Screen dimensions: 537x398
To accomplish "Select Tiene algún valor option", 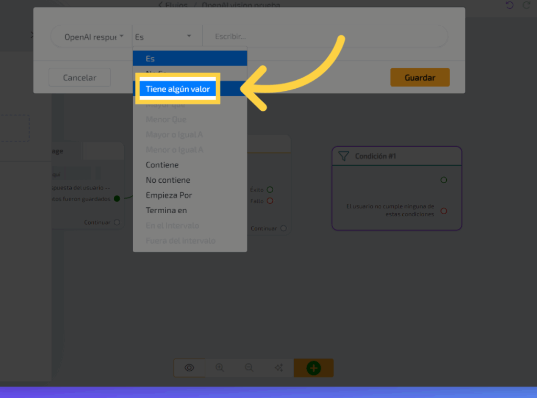I will [178, 89].
